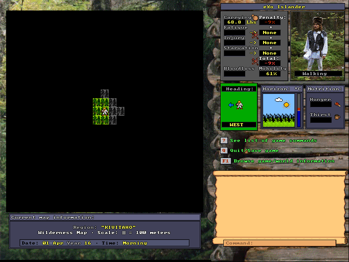Screen dimensions: 349x262
Task: Open 'See list of game commands'
Action: (274, 140)
